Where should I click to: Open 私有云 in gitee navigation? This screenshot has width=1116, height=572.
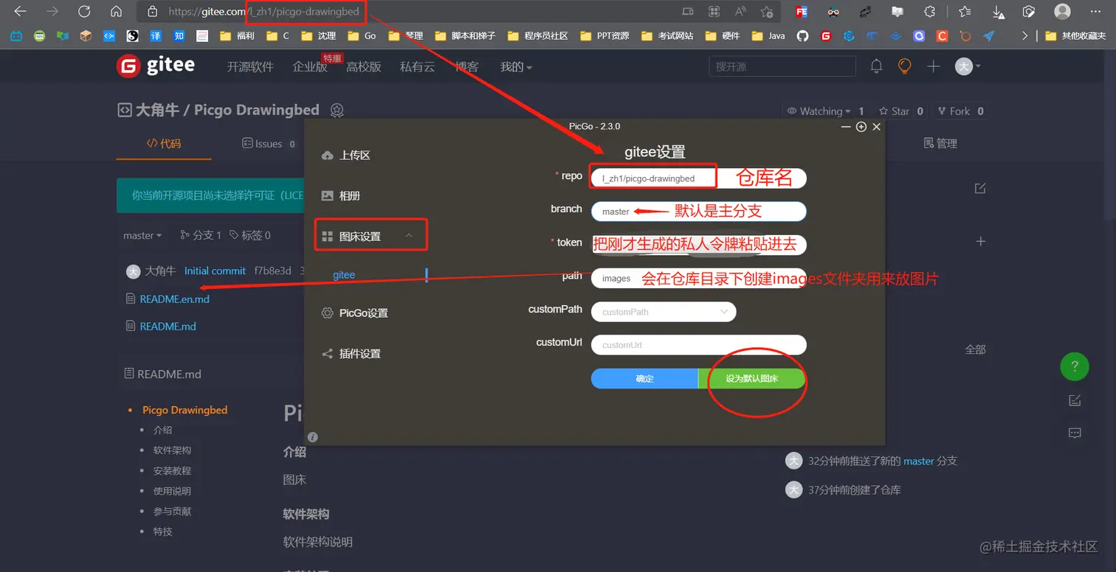point(417,66)
